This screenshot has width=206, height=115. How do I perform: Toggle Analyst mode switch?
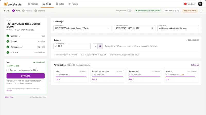[130, 11]
